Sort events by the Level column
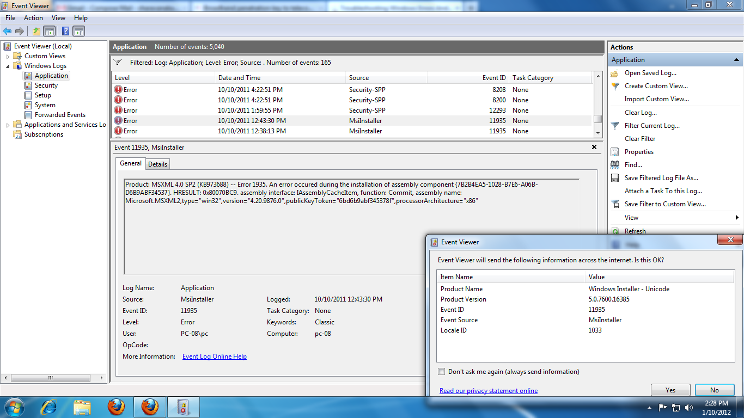This screenshot has height=418, width=744. [x=163, y=78]
